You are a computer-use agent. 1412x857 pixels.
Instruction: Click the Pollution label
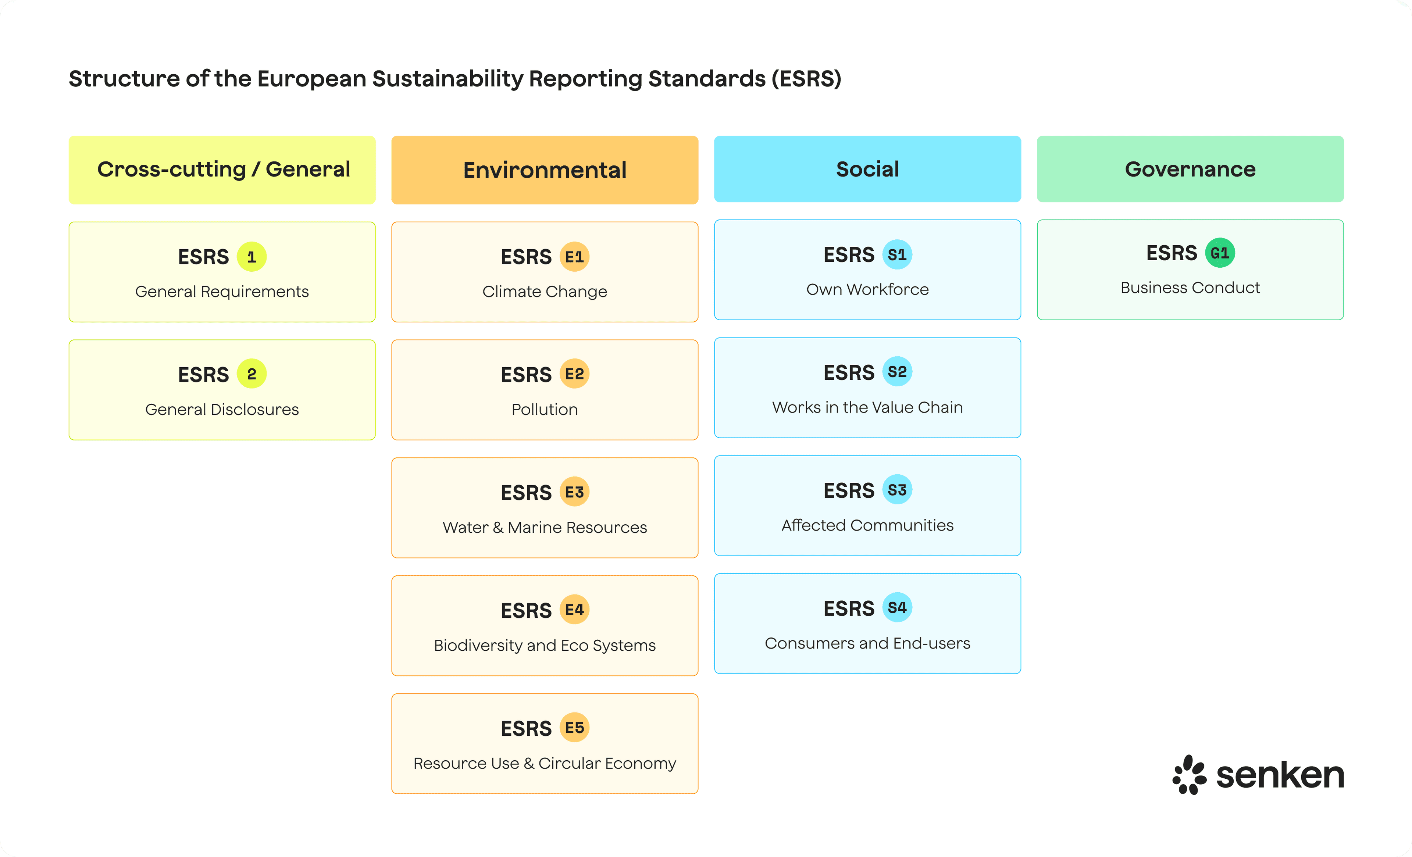click(545, 410)
